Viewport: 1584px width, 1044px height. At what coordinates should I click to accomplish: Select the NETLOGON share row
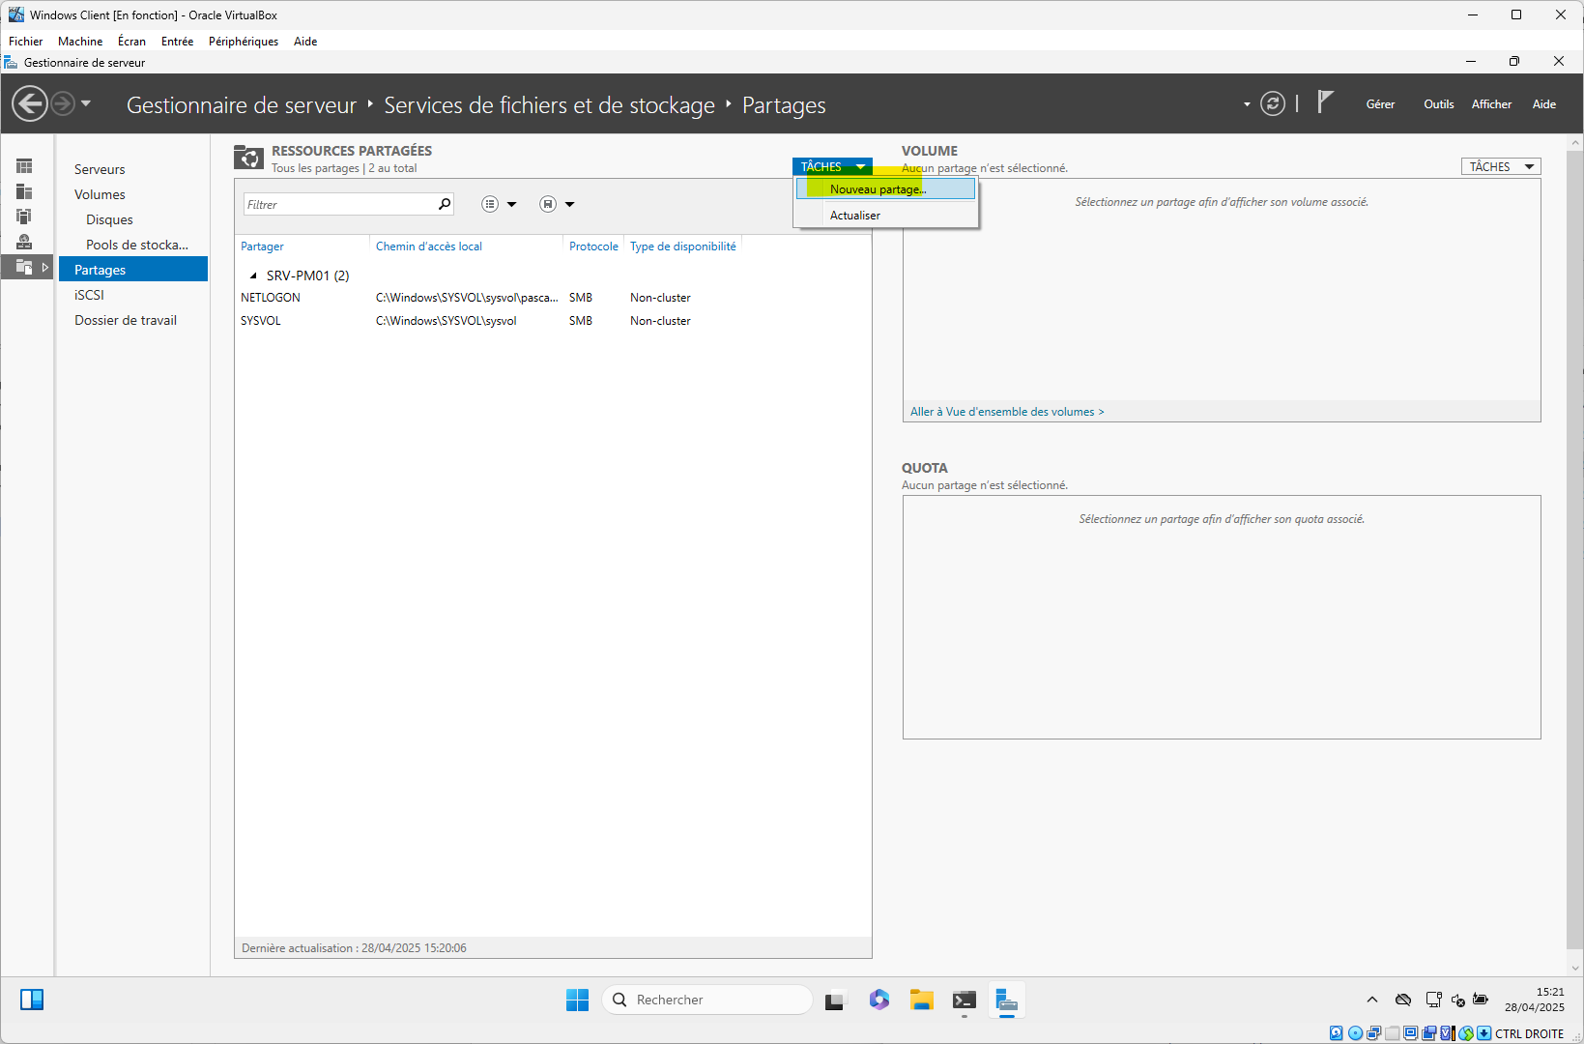point(553,298)
